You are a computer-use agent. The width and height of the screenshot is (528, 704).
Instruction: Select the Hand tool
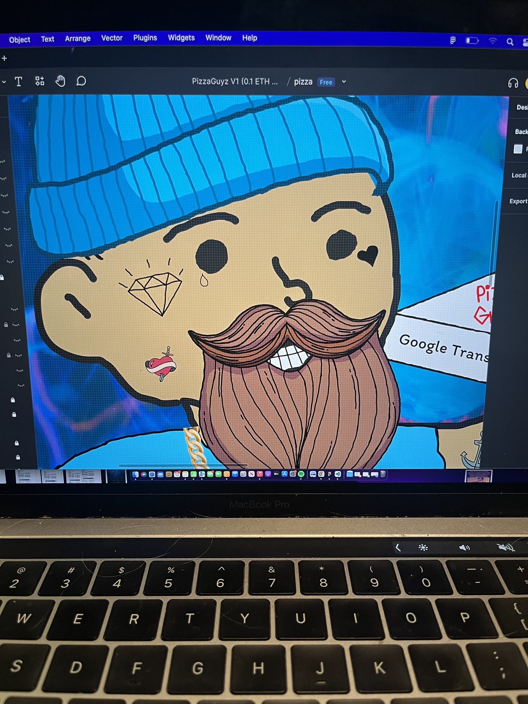(60, 81)
